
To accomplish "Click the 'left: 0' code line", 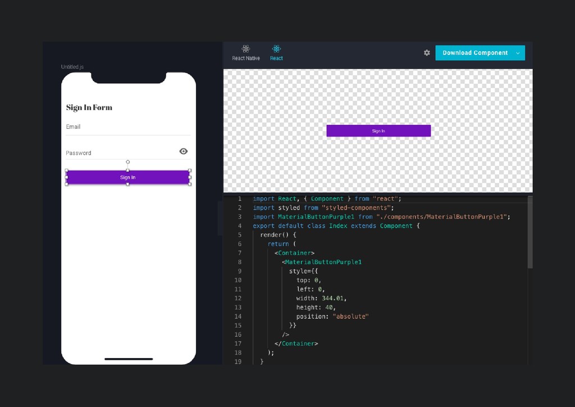I will (311, 289).
